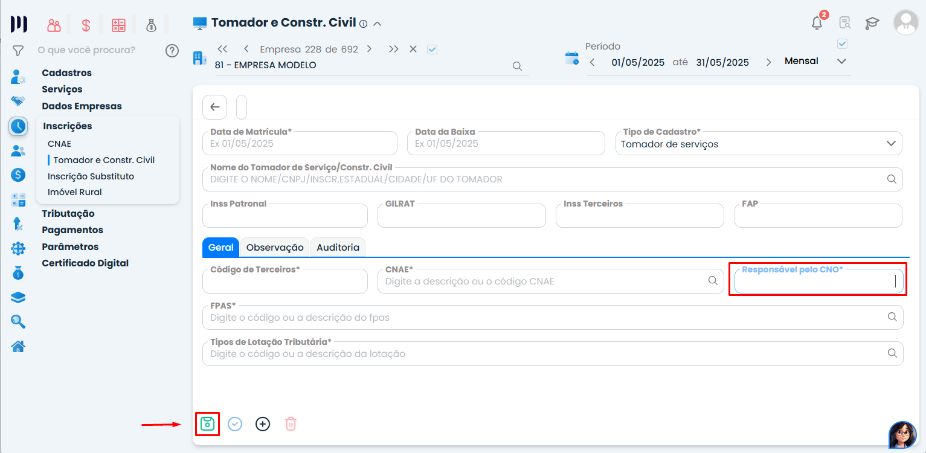Open the notifications bell
Image resolution: width=926 pixels, height=453 pixels.
coord(817,23)
